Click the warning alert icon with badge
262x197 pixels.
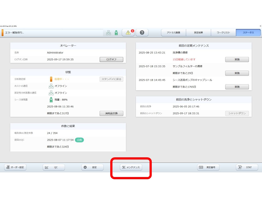point(128,33)
